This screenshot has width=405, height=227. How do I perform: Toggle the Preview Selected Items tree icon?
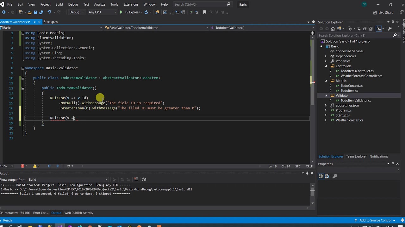pos(378,29)
